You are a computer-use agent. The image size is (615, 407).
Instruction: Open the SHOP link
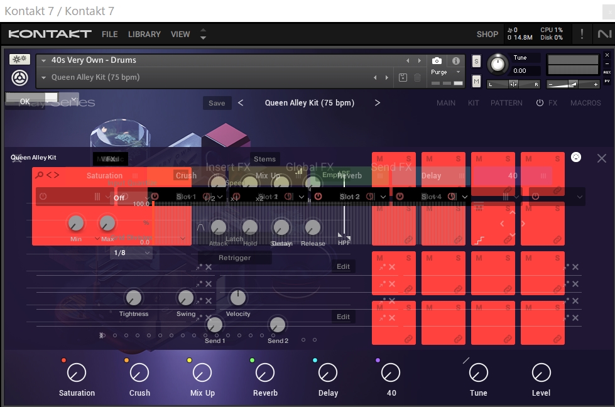pyautogui.click(x=487, y=35)
